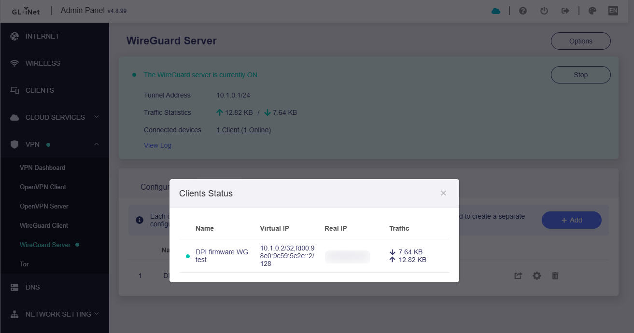Select OpenVPN Server in sidebar
Viewport: 634px width, 333px height.
(44, 206)
